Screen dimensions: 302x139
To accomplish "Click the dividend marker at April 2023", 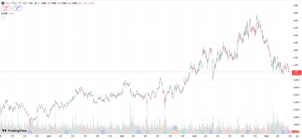I will point(66,132).
